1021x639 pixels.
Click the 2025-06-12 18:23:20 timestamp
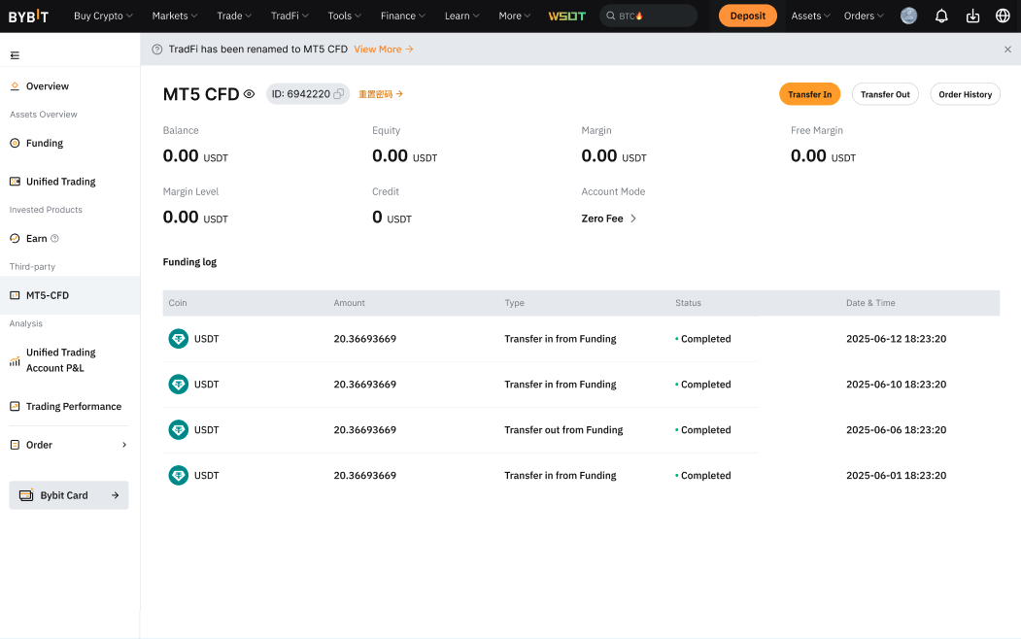896,339
